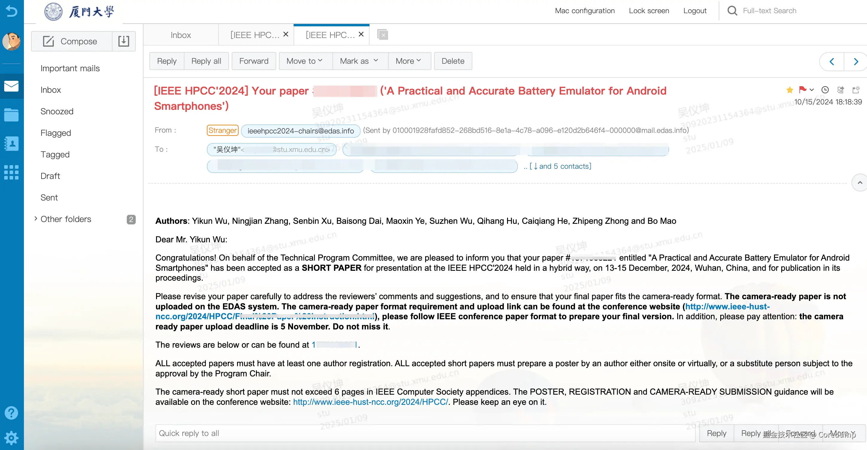Go to the next email arrow
The height and width of the screenshot is (450, 867).
856,61
